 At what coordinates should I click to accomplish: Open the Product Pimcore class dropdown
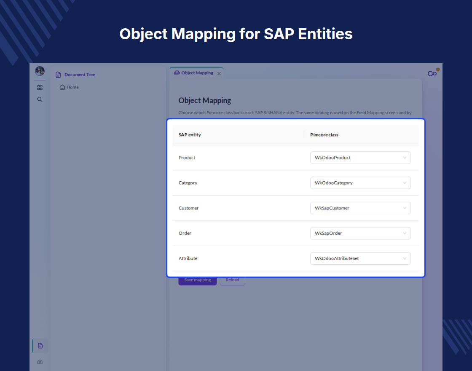pyautogui.click(x=360, y=158)
